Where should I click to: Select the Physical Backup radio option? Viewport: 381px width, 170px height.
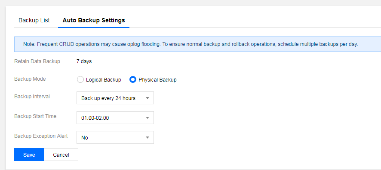pyautogui.click(x=133, y=79)
